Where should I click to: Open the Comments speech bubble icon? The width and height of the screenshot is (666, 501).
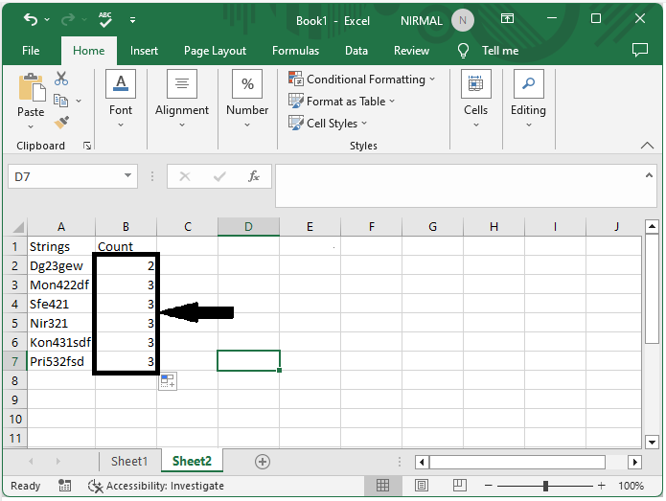click(x=640, y=50)
